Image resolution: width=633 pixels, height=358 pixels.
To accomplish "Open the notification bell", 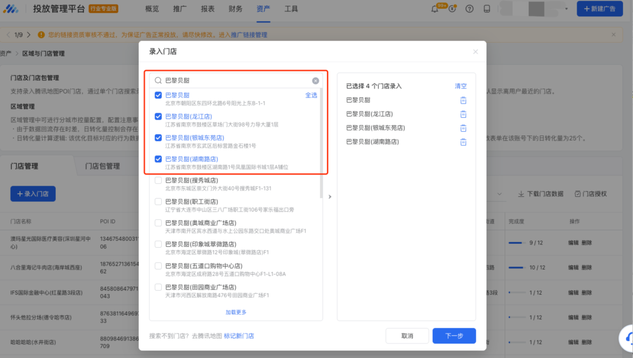I will (435, 9).
